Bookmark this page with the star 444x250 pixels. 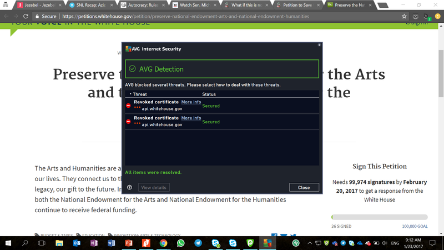pos(404,17)
